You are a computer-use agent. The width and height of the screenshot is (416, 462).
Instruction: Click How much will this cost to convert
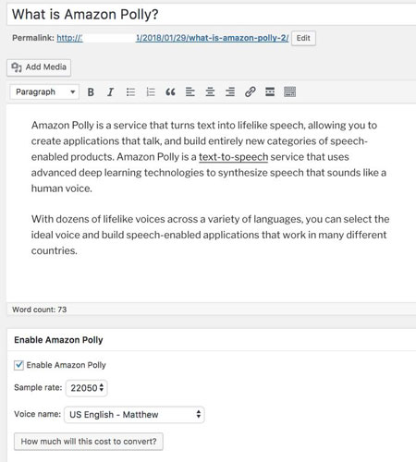89,442
